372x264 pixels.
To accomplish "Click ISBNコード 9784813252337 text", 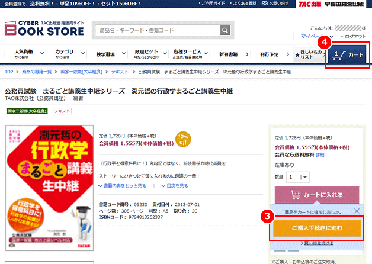I will (x=131, y=217).
